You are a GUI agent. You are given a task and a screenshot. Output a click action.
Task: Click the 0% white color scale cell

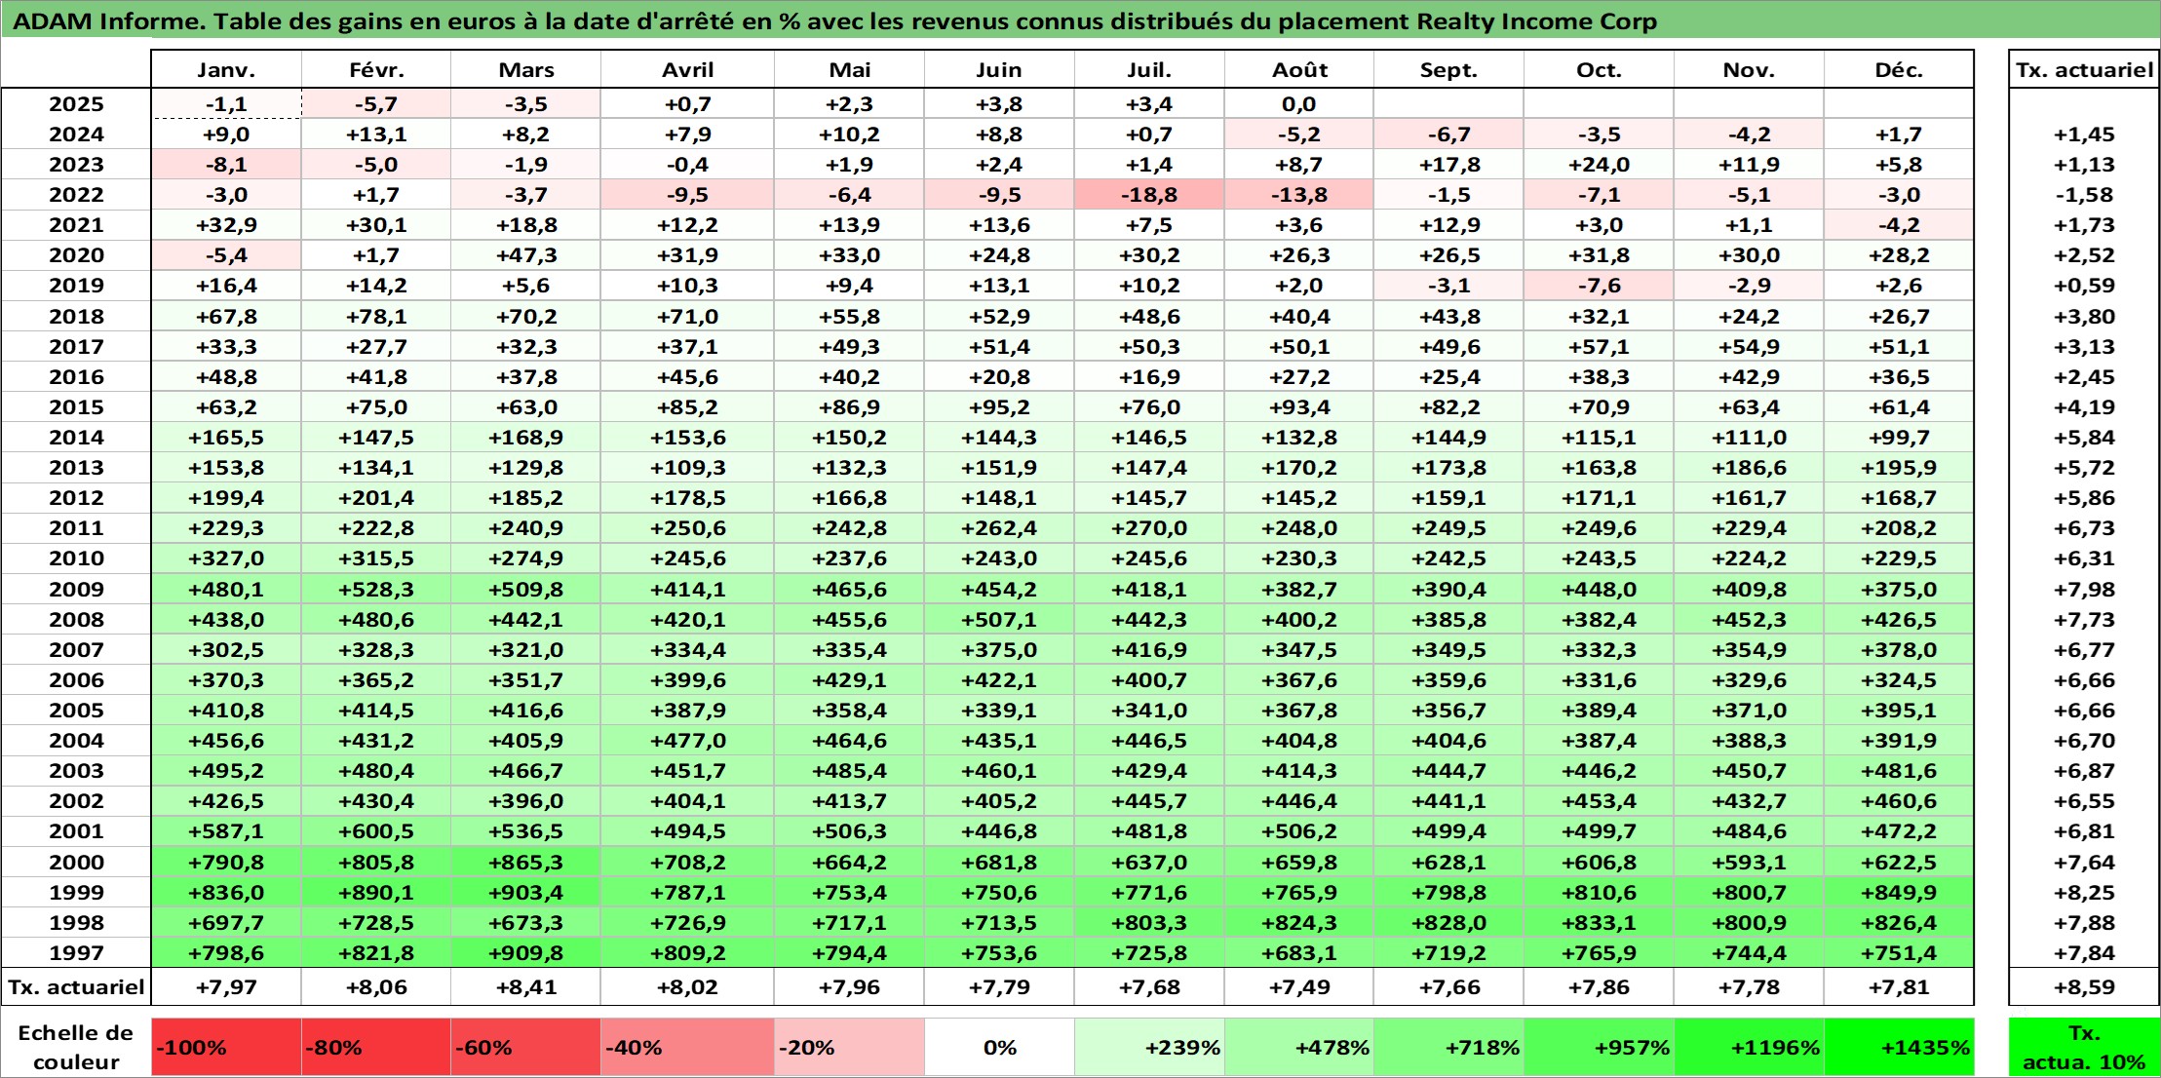[999, 1048]
